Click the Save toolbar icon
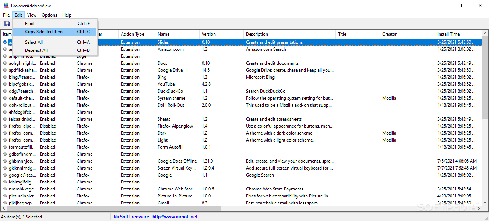Viewport: 489px width, 221px height. [7, 24]
